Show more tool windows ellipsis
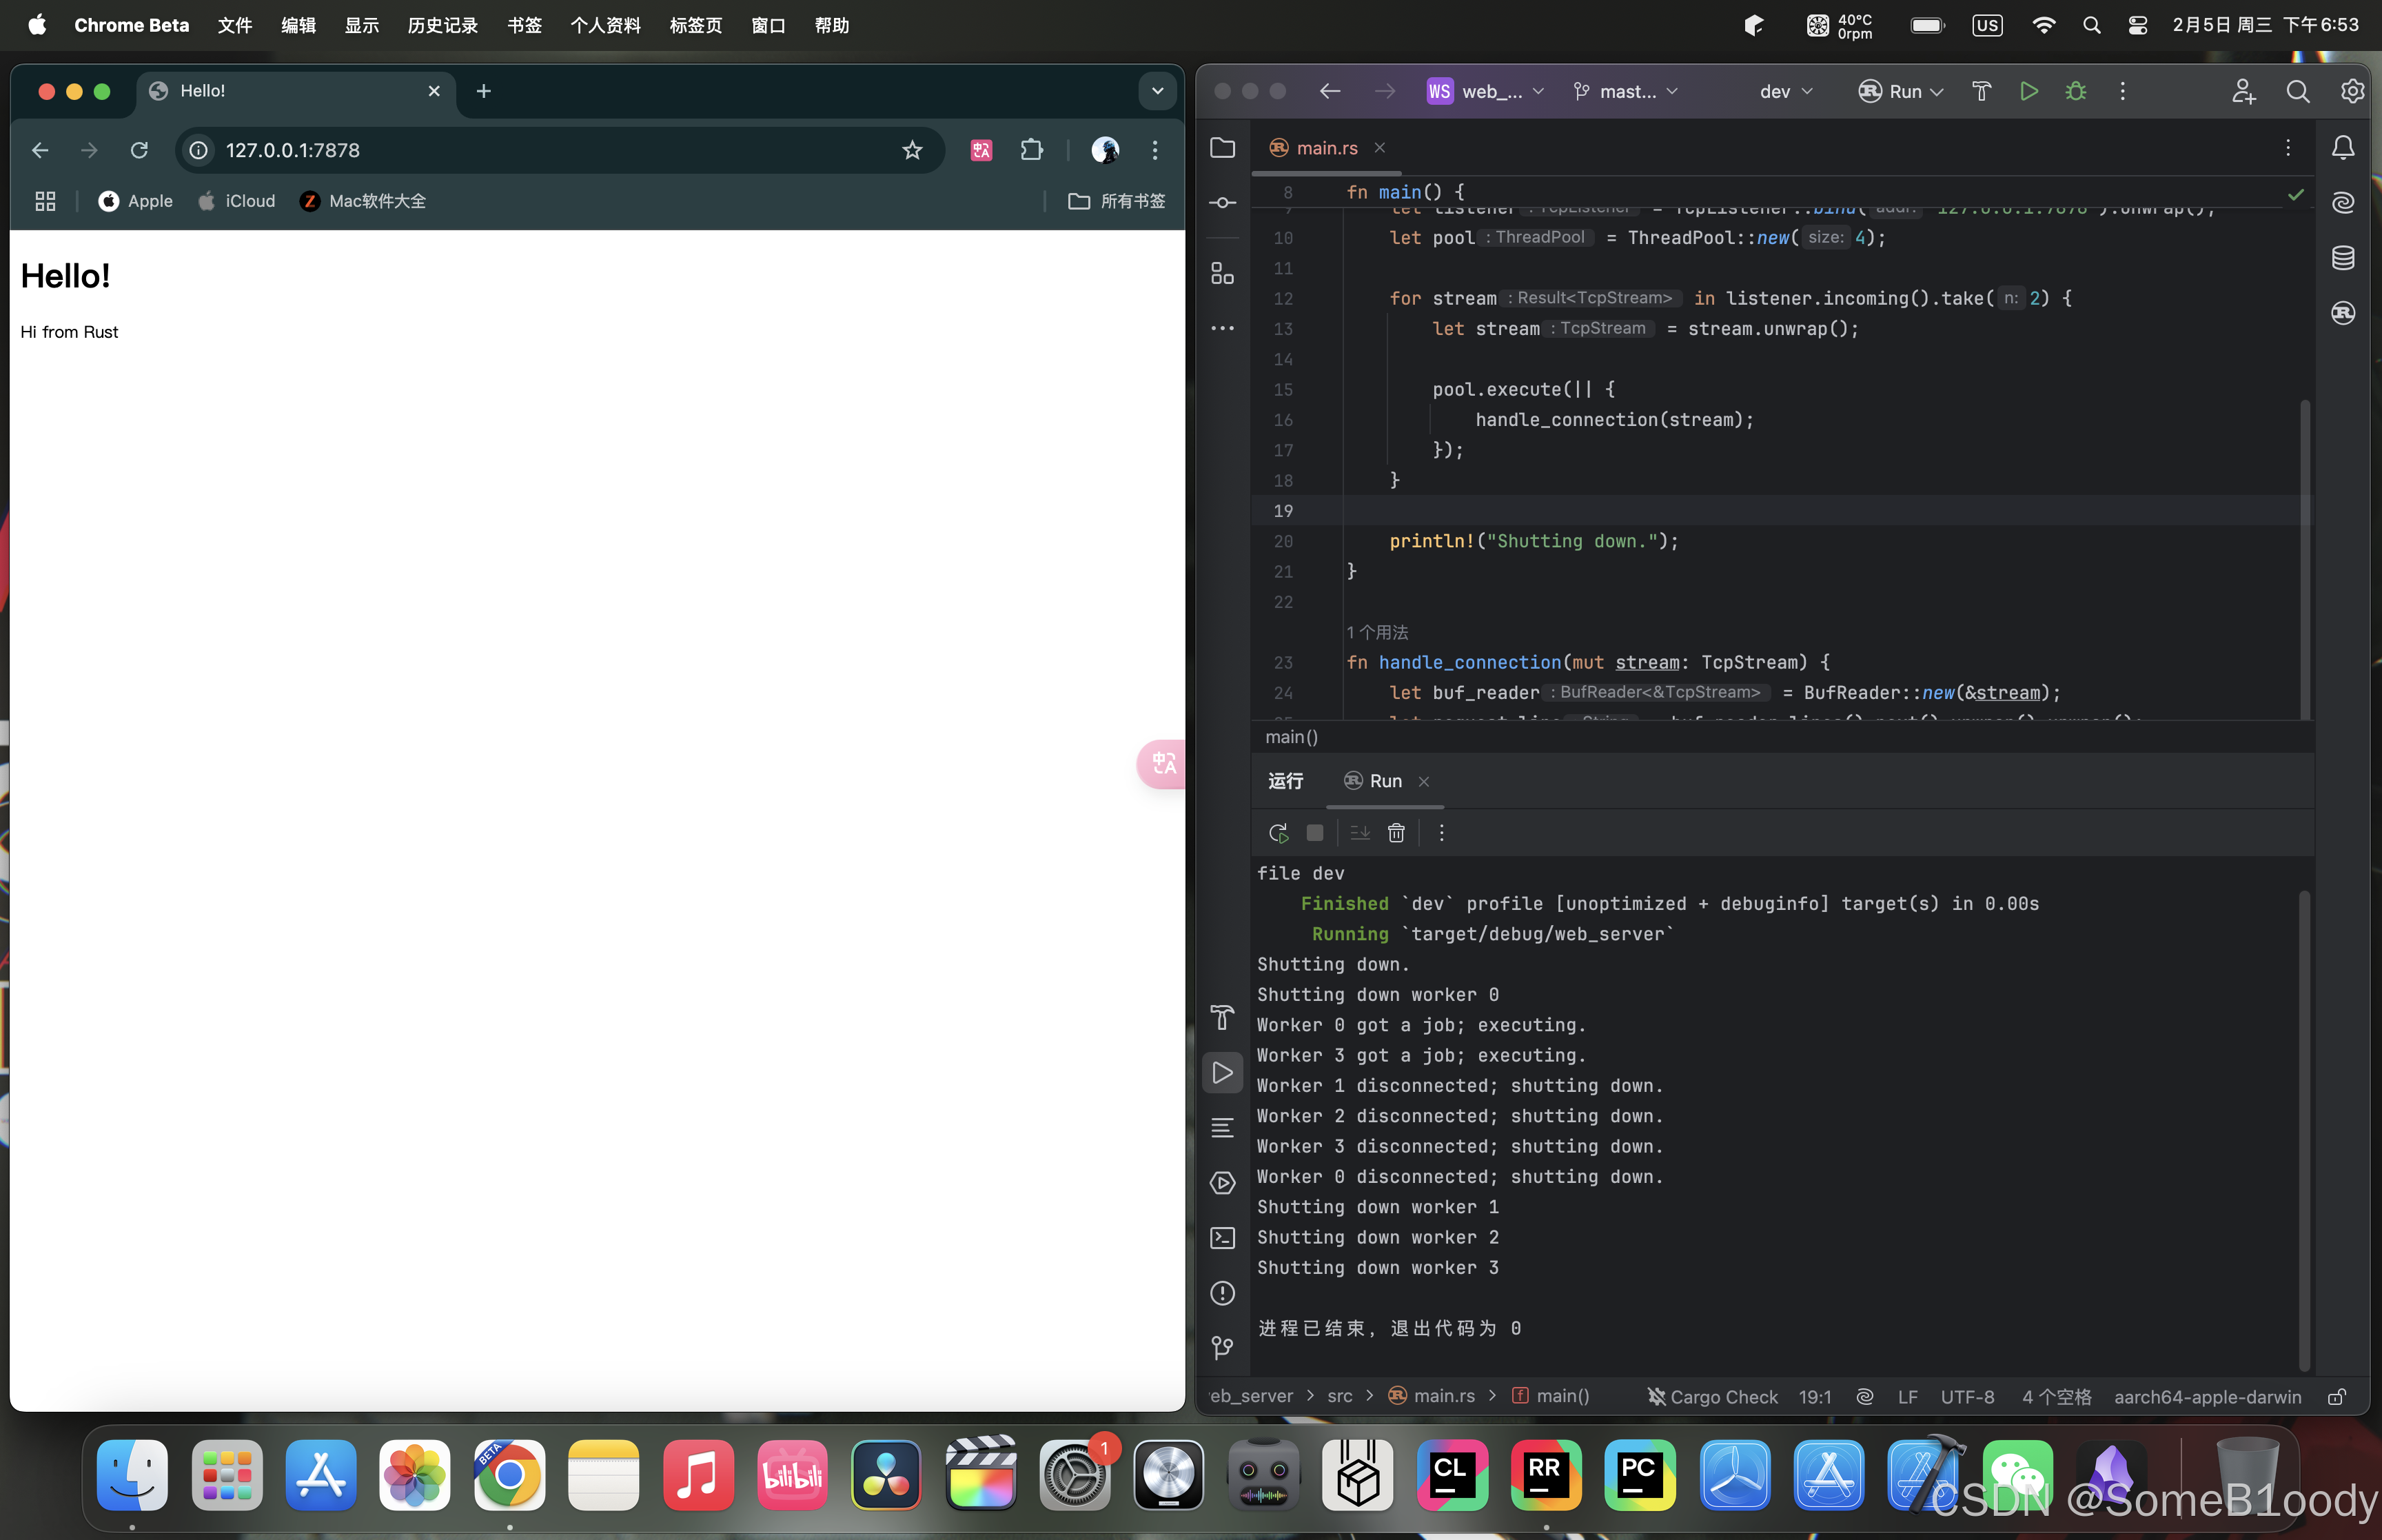Screen dimensions: 2382x1540 [x=1223, y=328]
